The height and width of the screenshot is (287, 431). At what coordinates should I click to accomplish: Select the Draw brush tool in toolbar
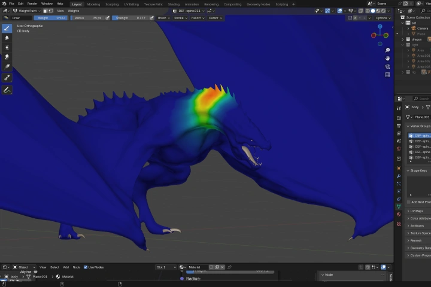coord(7,28)
